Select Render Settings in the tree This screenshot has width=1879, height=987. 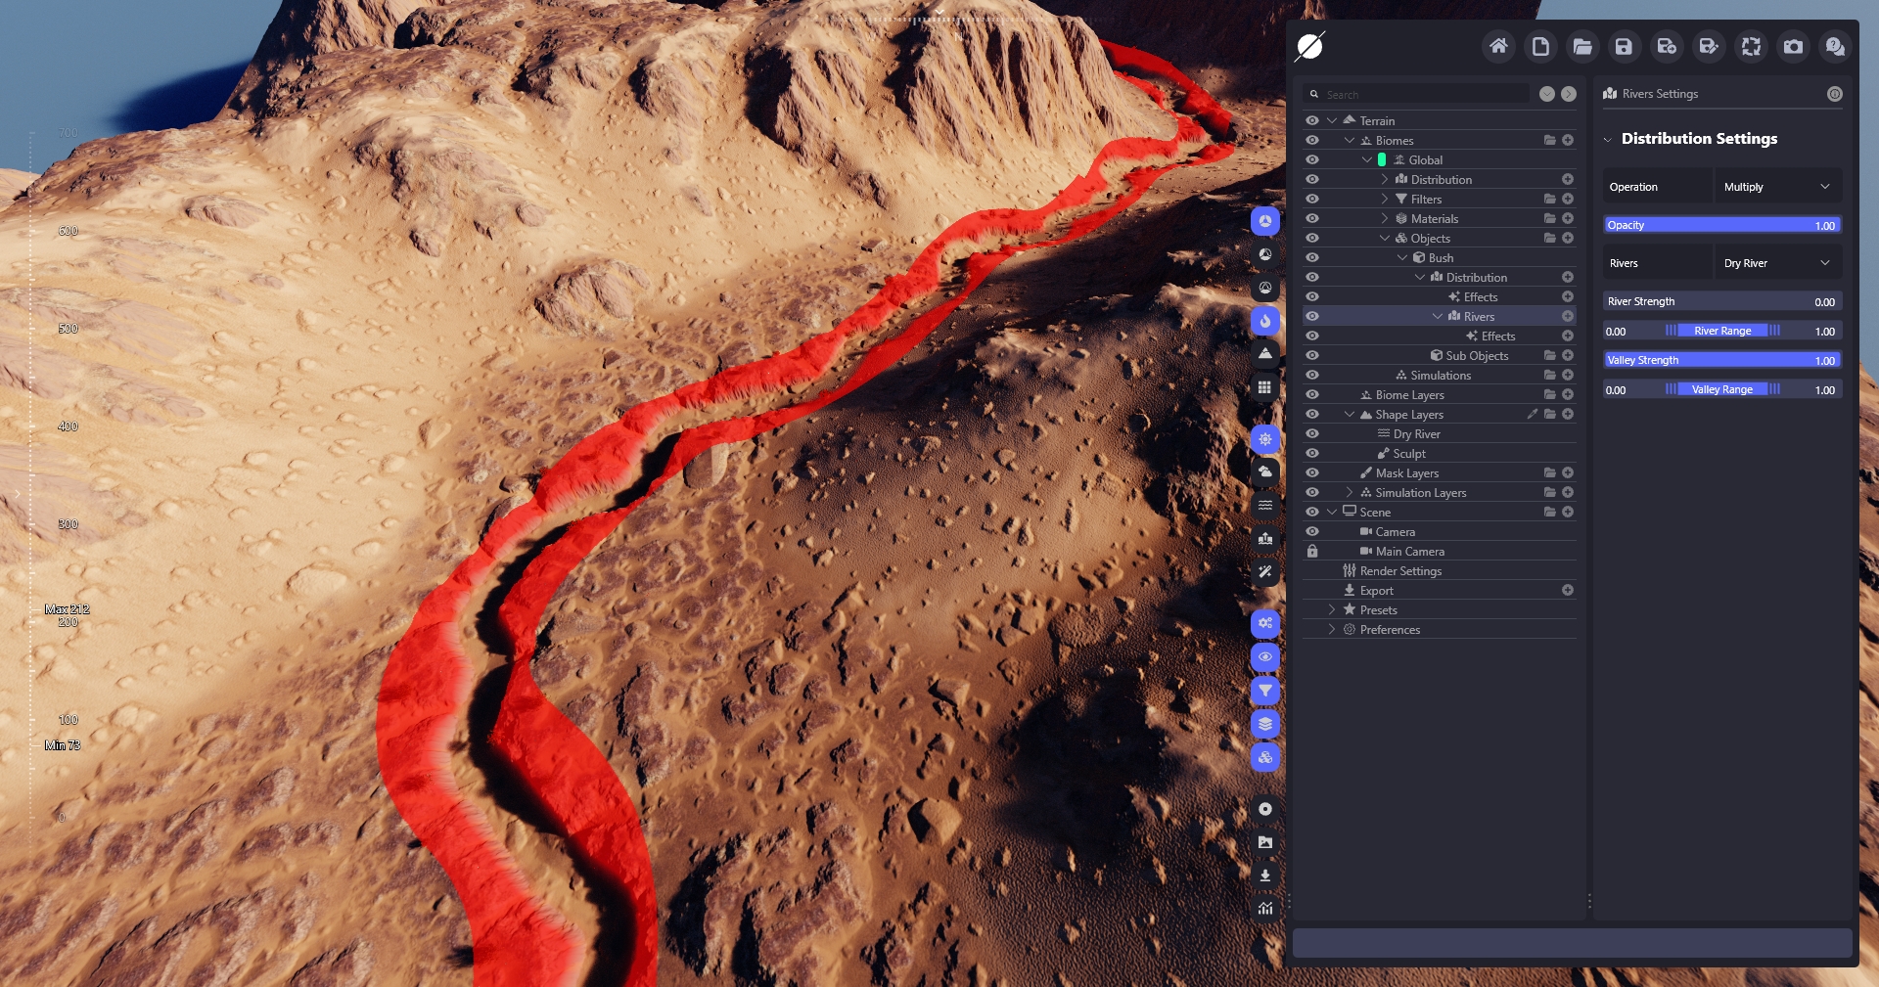pos(1400,571)
